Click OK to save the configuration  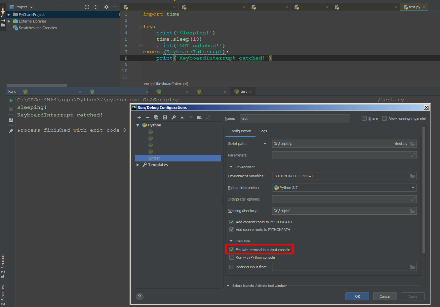point(357,296)
